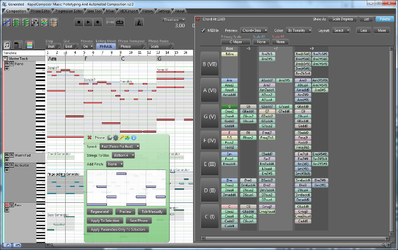Image resolution: width=398 pixels, height=250 pixels.
Task: Click the C Major primary scale button
Action: (235, 42)
